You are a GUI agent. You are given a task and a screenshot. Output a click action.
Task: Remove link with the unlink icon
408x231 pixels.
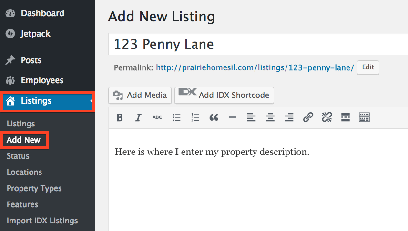(x=327, y=117)
